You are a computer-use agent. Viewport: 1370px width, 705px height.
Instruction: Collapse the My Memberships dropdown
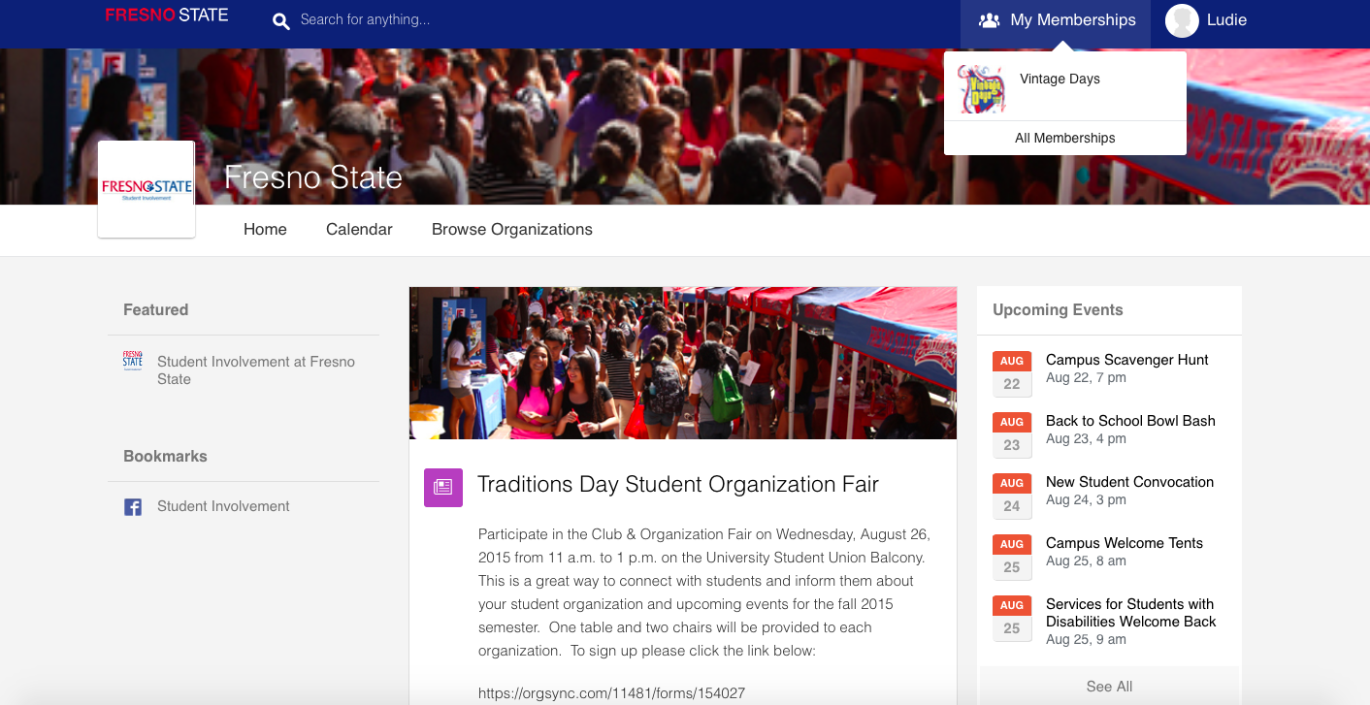click(1056, 20)
